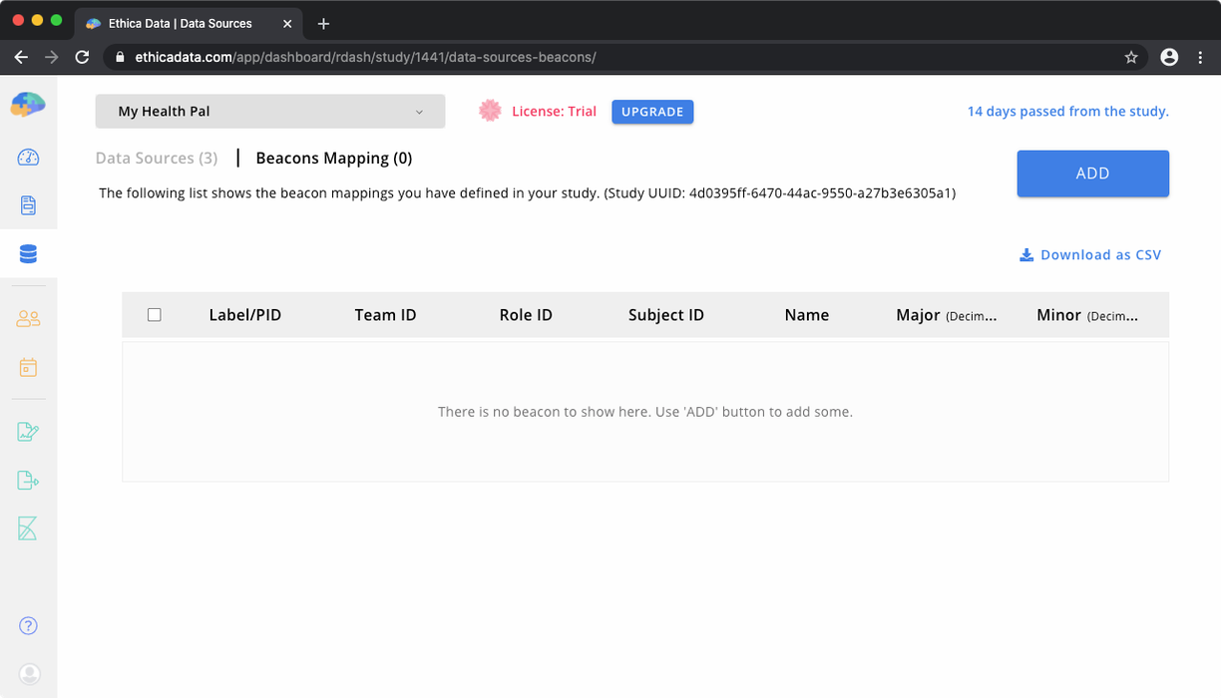Click the 14 days passed study link
Screen dimensions: 1221x698
click(x=1067, y=111)
